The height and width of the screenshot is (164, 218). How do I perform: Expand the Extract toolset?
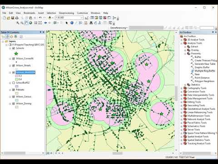(x=185, y=46)
